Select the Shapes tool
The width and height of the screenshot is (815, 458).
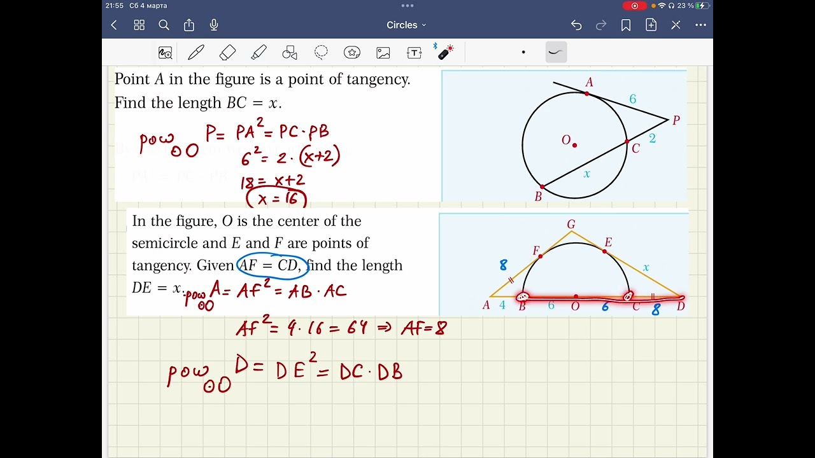click(x=290, y=53)
